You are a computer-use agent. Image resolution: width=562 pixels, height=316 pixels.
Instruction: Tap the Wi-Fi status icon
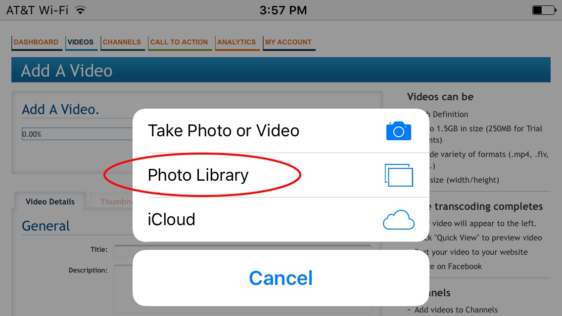pyautogui.click(x=81, y=10)
